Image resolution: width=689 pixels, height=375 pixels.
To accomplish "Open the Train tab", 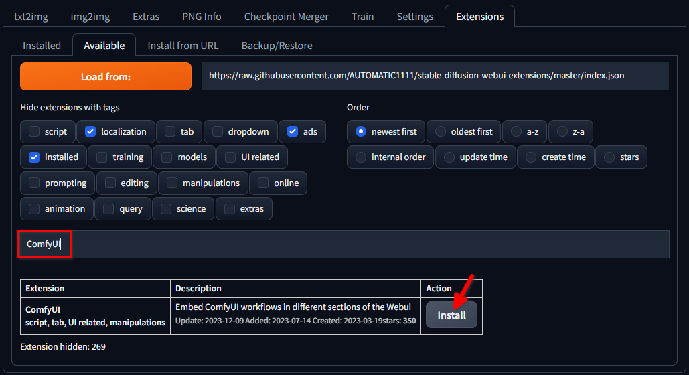I will pos(362,17).
